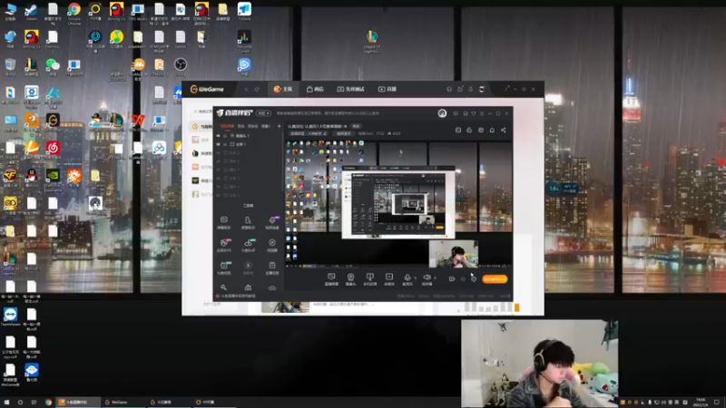Image resolution: width=726 pixels, height=408 pixels.
Task: Click the share icon in stream header
Action: coord(504,130)
